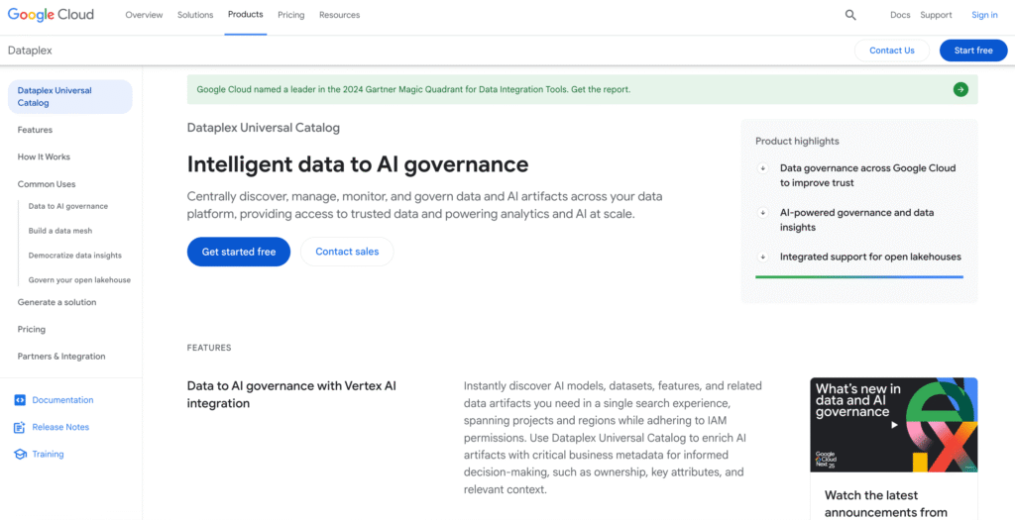Open the Training sidebar link

coord(48,455)
